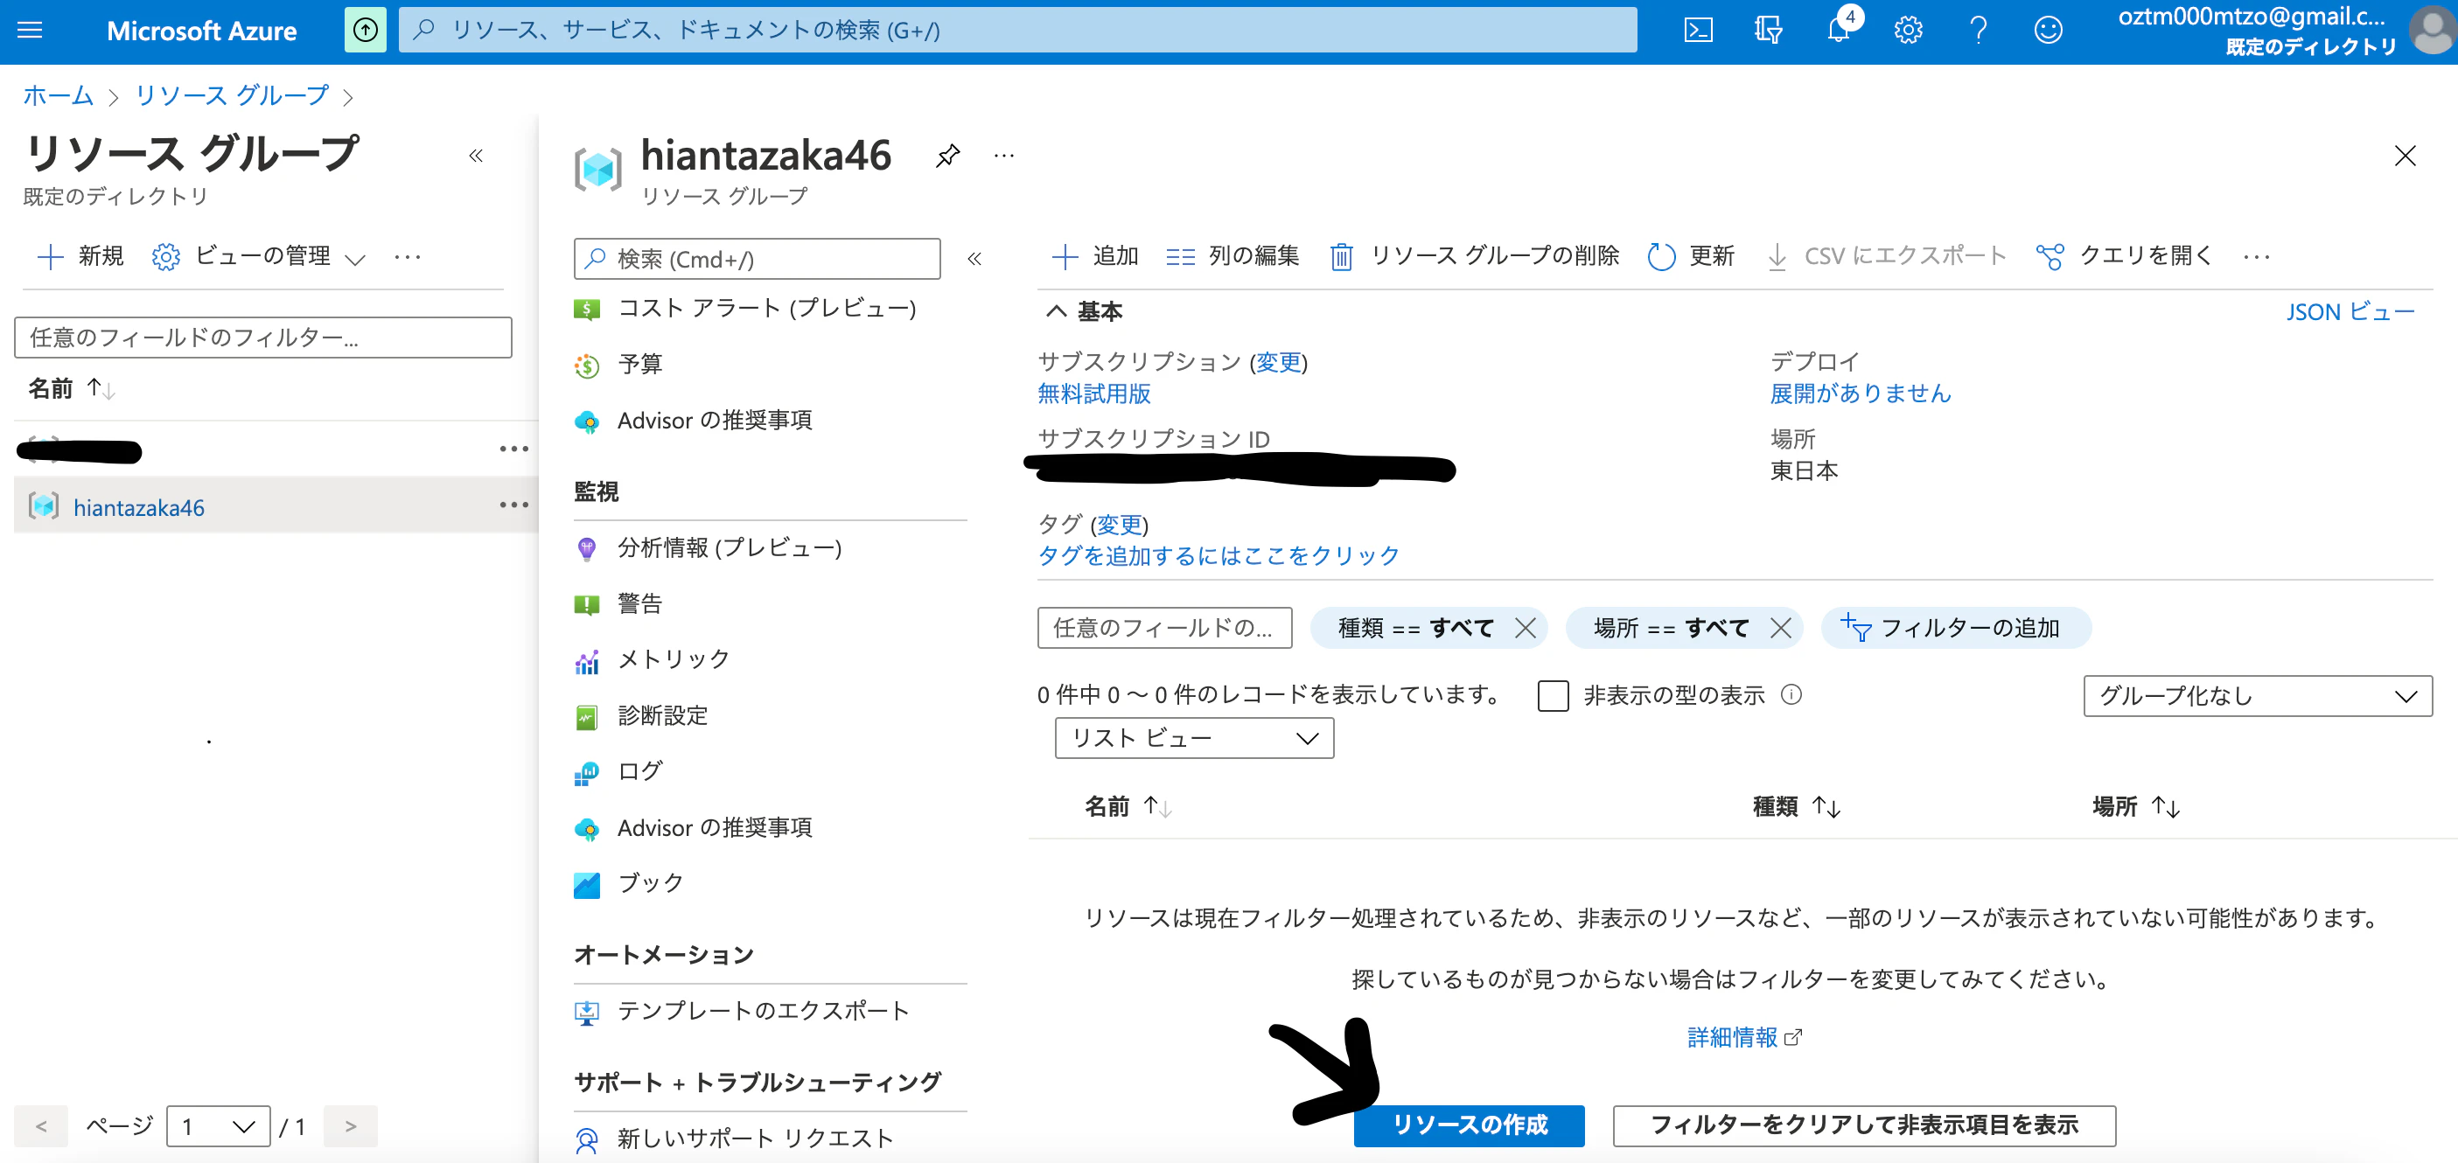Delete the resource group via trash icon

coord(1342,255)
